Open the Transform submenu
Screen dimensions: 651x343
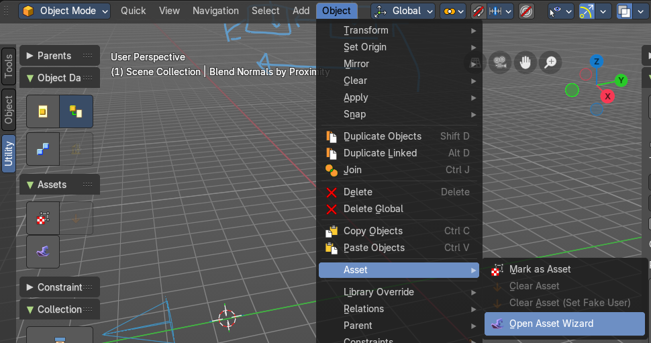pyautogui.click(x=399, y=30)
